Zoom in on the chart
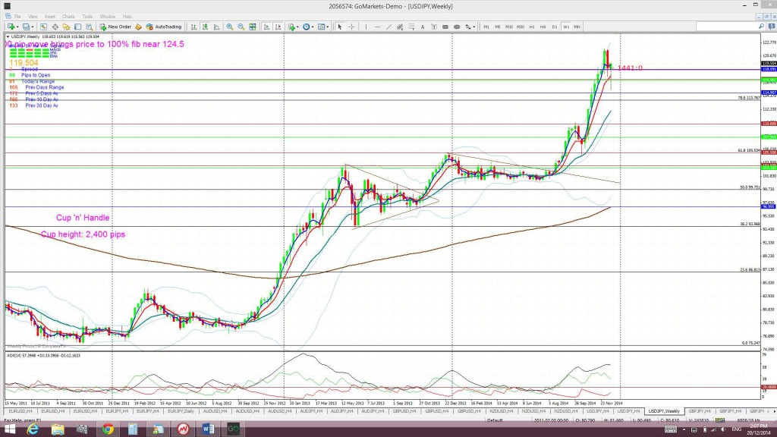This screenshot has width=777, height=437. point(230,27)
